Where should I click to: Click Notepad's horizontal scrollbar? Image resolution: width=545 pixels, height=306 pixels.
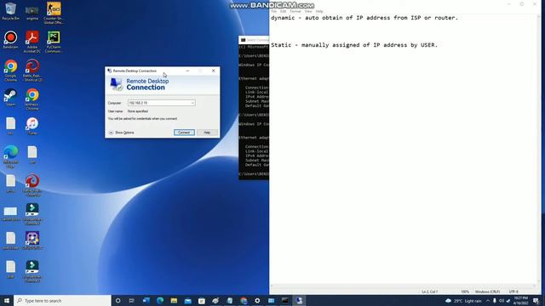click(403, 286)
